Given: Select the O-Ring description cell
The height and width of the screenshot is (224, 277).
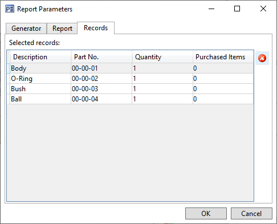Looking at the screenshot, I should 40,79.
